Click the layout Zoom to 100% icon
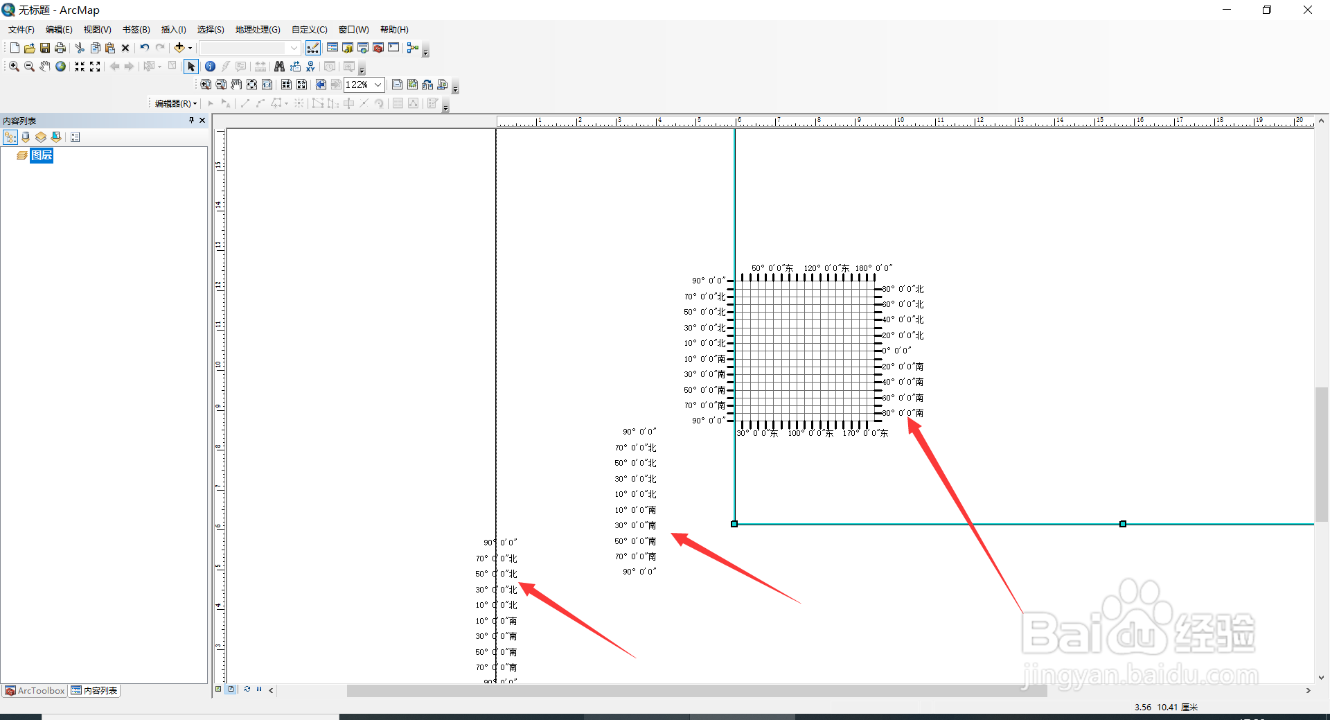 [267, 85]
